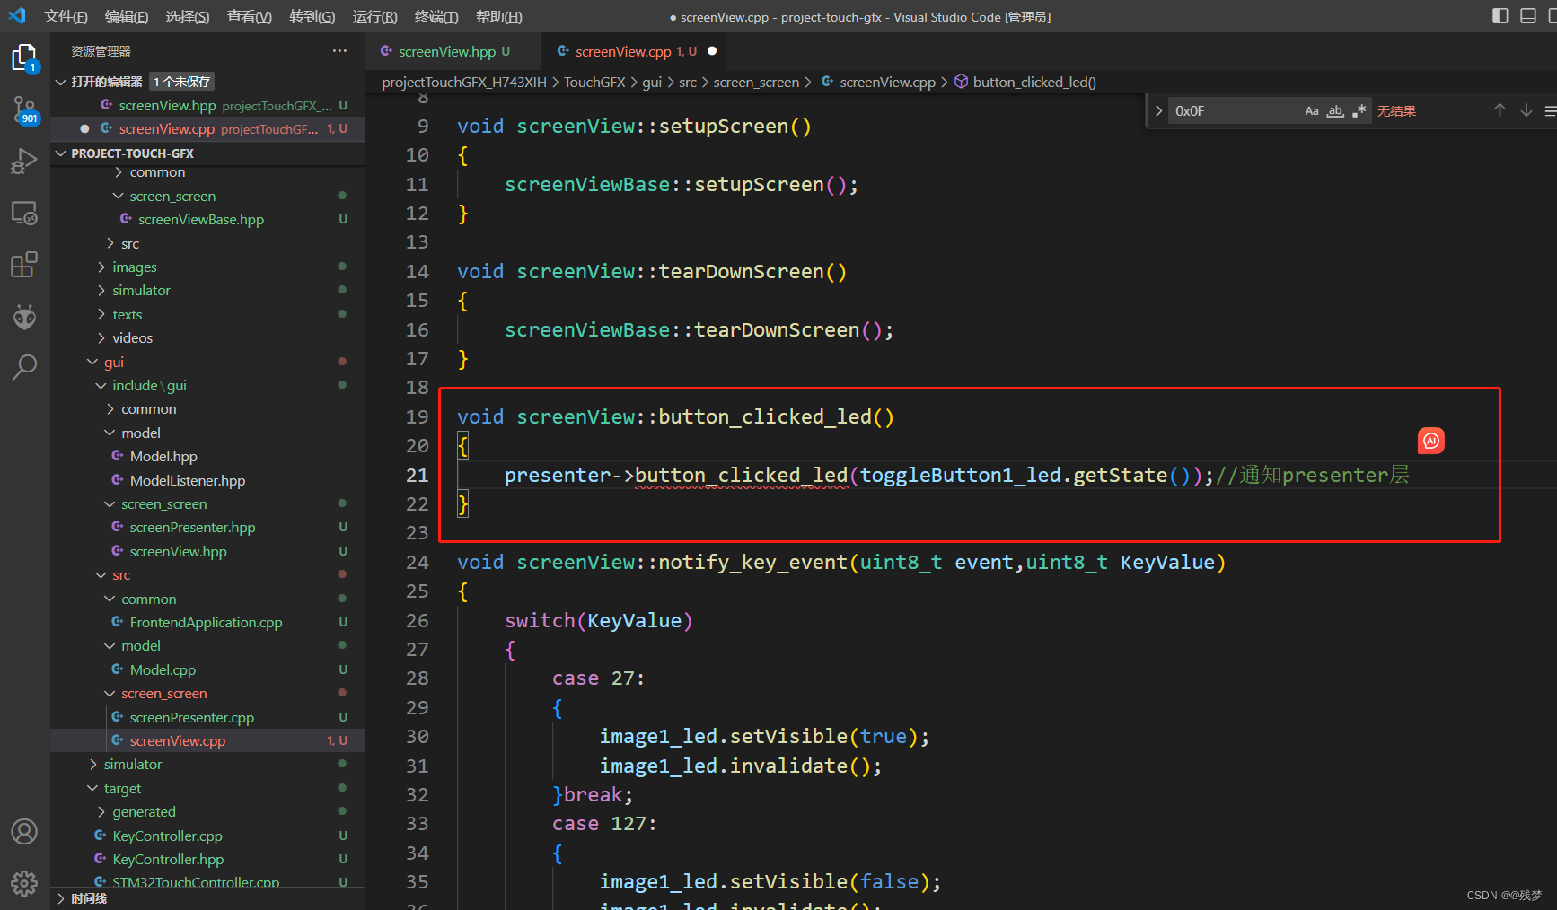Open the PlatformIO alien icon view
This screenshot has height=910, width=1557.
(24, 316)
